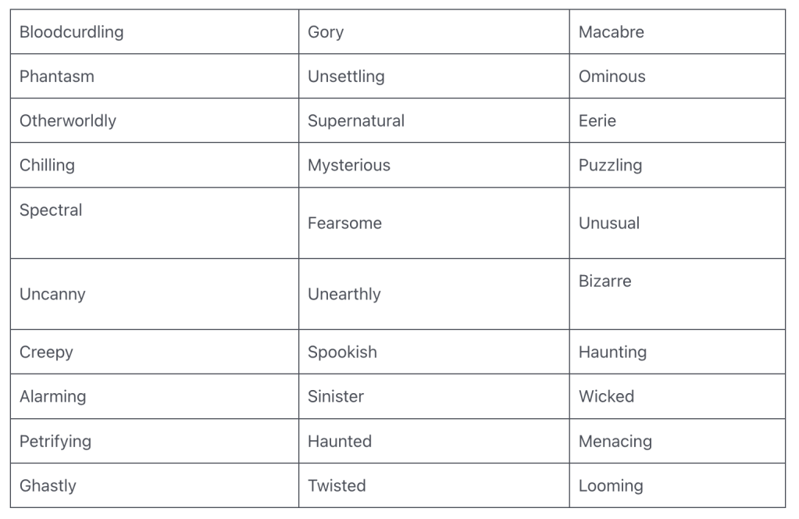Place cursor in the Fearsome cell
Screen dimensions: 799x519
345,224
